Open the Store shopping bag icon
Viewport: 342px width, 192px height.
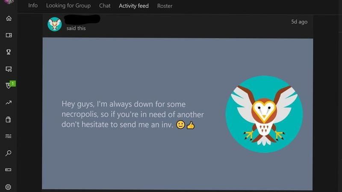point(8,119)
